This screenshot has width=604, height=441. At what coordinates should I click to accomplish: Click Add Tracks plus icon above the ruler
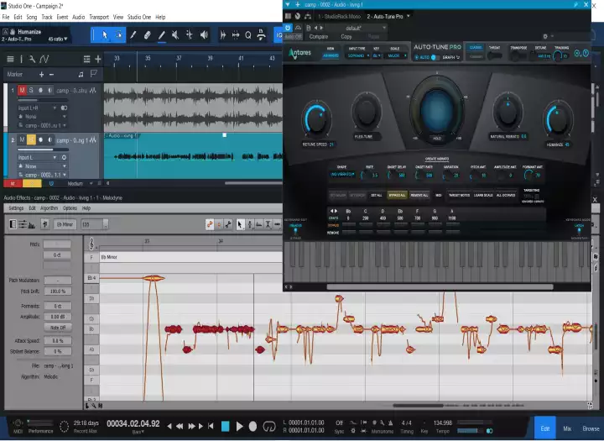98,59
